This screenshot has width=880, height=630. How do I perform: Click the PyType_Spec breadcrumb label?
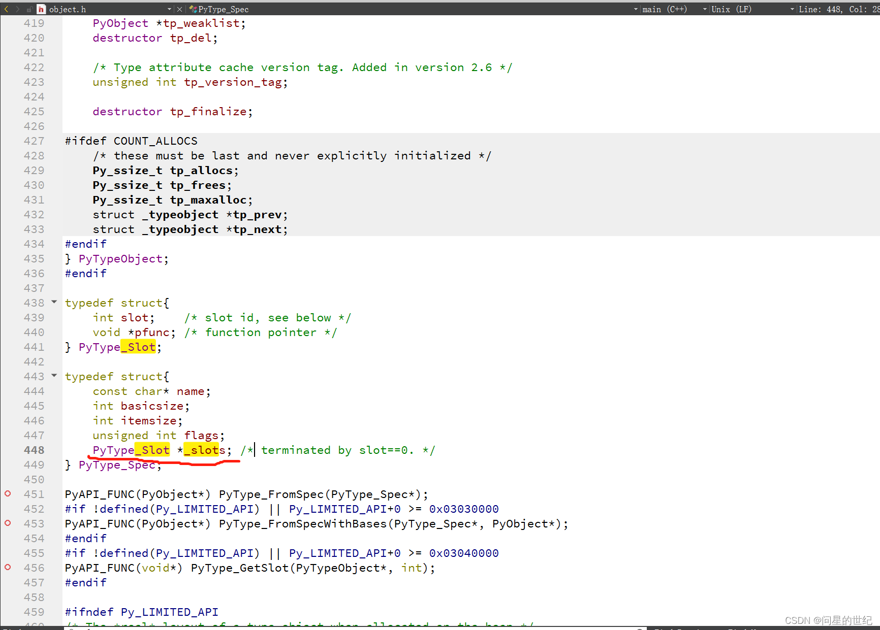223,9
